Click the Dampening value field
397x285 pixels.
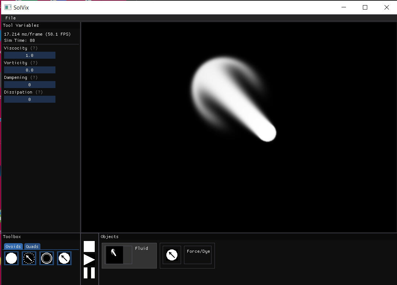30,85
